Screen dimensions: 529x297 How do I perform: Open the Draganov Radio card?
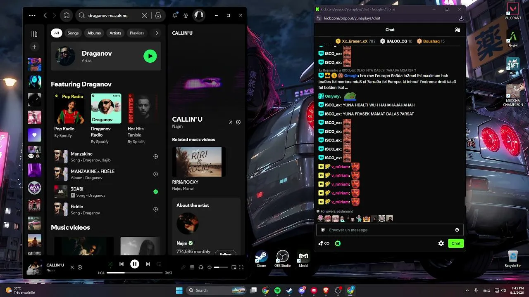click(106, 118)
